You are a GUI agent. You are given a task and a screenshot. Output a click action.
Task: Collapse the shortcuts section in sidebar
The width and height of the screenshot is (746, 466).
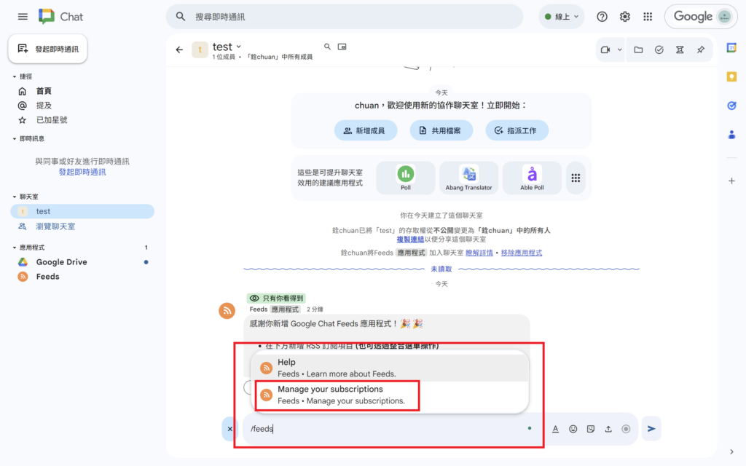tap(15, 76)
